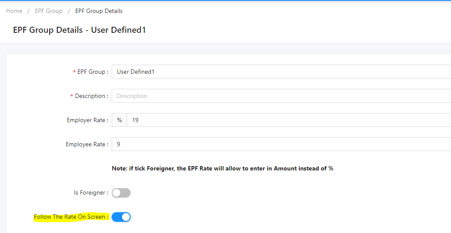
Task: Click the EPF Group Details page heading
Action: point(79,30)
